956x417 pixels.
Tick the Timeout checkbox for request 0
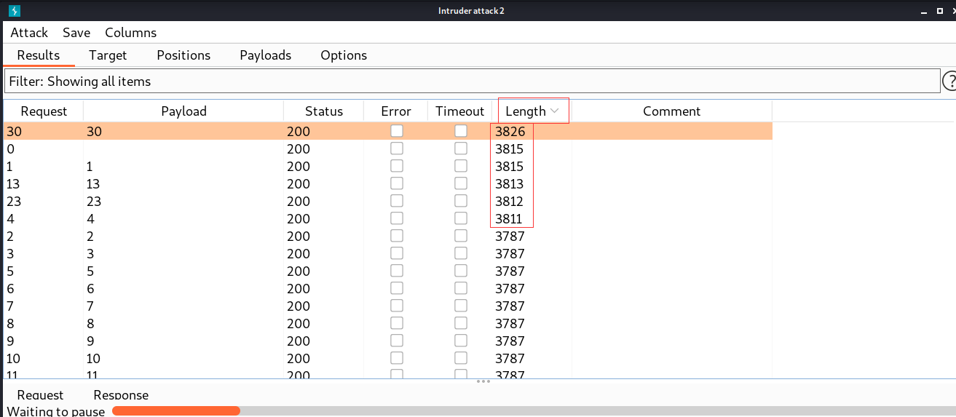click(x=461, y=148)
